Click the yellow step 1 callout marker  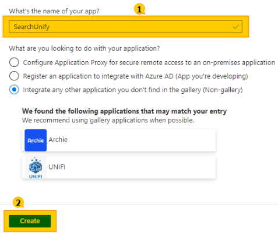coord(139,9)
